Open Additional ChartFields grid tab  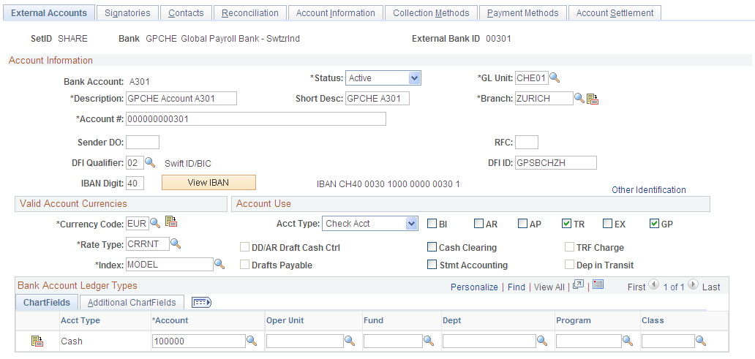pos(132,302)
